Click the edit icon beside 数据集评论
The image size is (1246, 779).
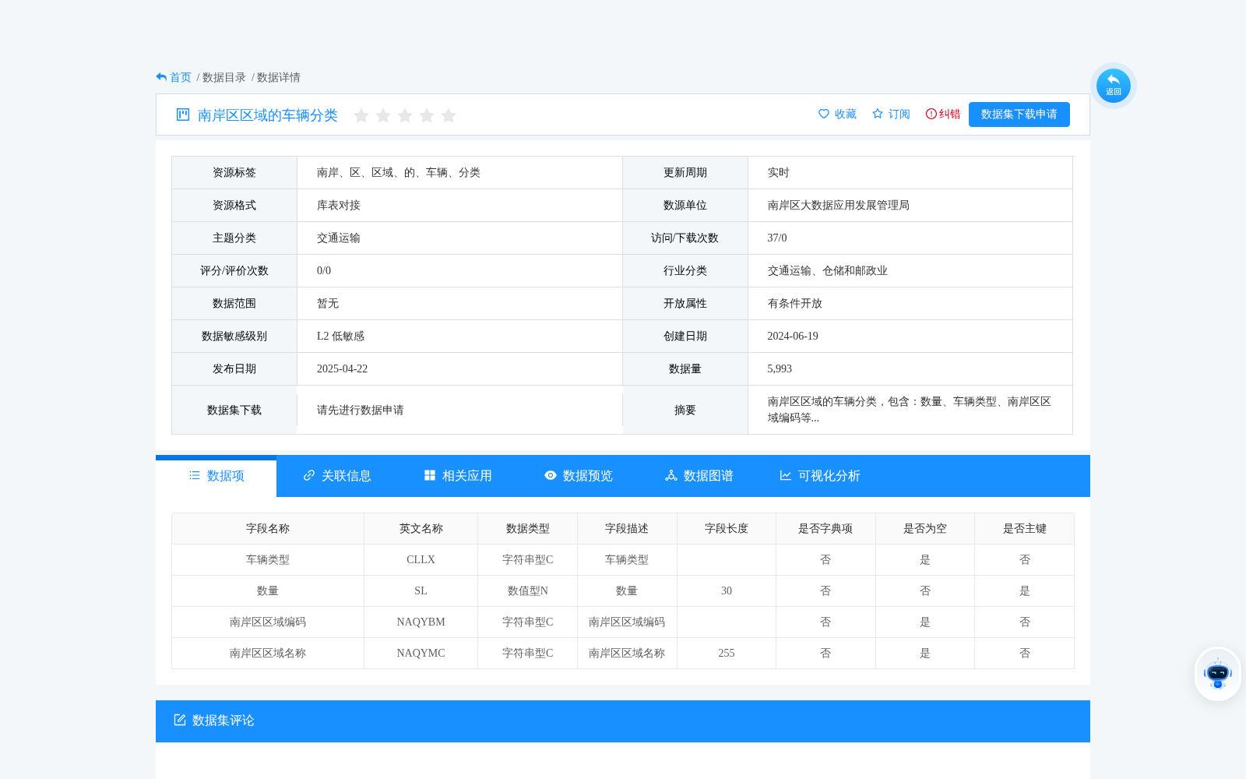coord(180,720)
